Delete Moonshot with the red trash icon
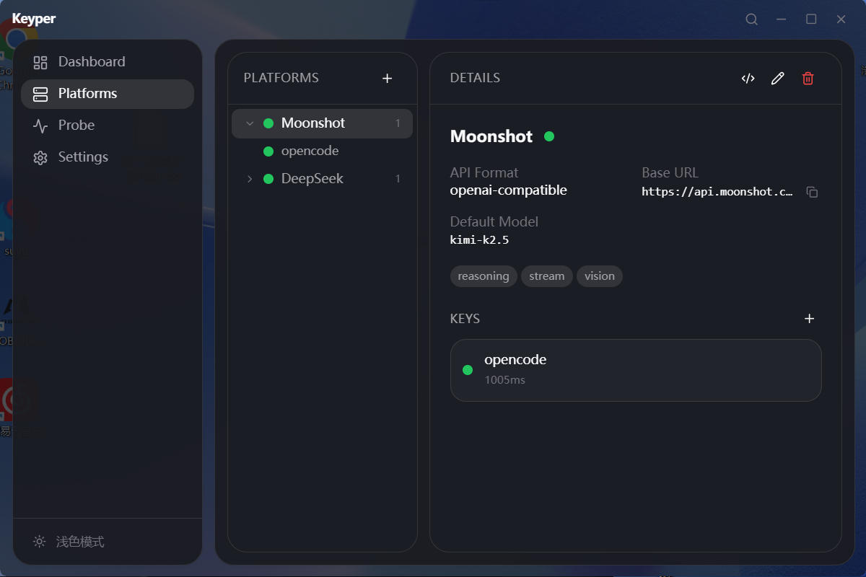Screen dimensions: 866x577 pos(808,79)
